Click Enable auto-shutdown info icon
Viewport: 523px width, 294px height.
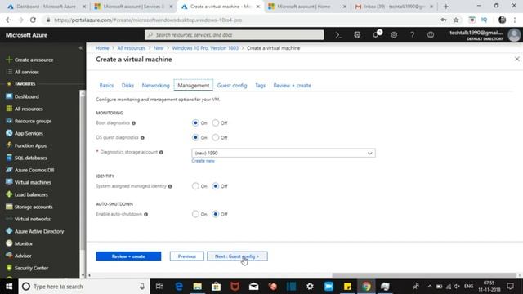(x=145, y=214)
